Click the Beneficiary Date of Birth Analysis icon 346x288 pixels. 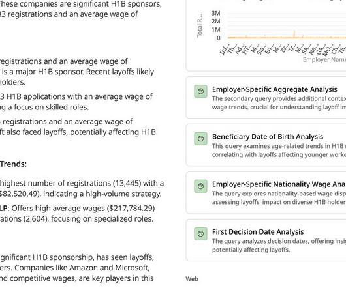200,139
